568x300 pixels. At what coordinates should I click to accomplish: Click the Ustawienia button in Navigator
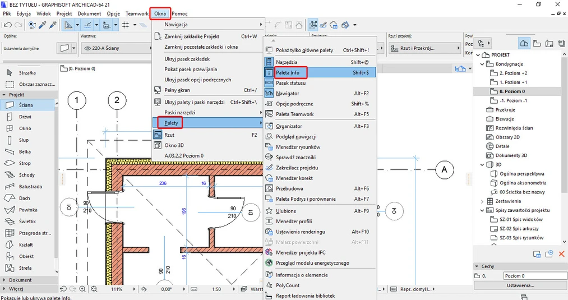pos(520,285)
